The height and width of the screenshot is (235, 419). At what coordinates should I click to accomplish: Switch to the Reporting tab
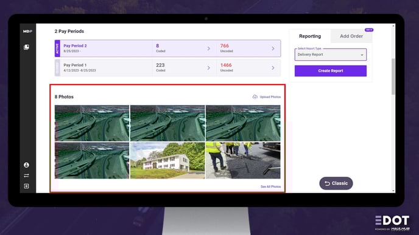[x=310, y=36]
